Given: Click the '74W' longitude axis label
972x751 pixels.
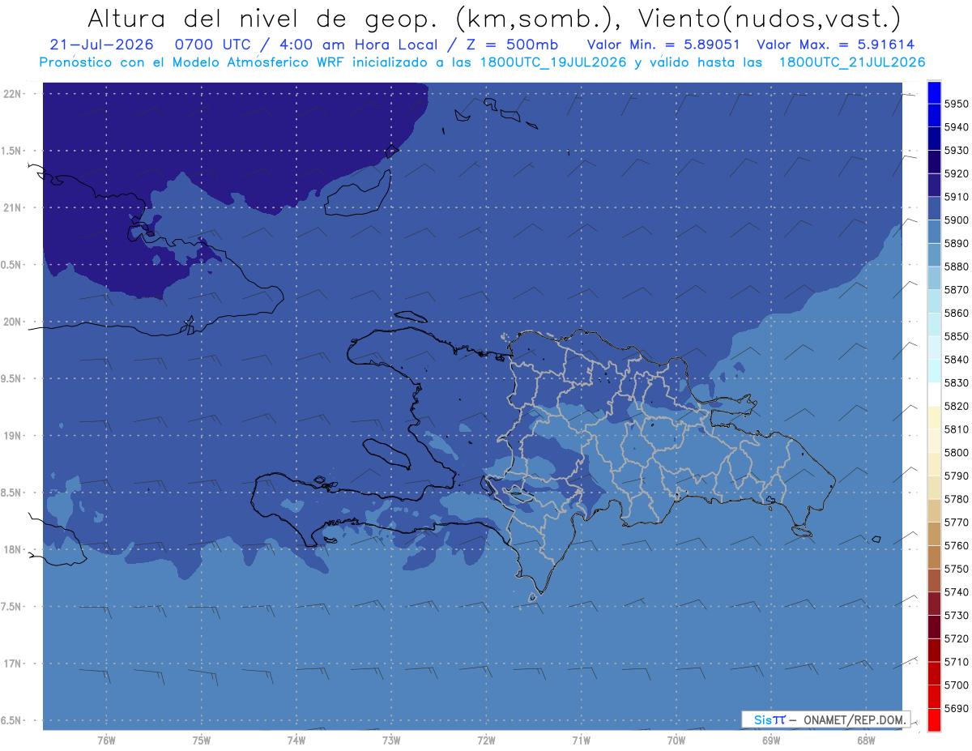Looking at the screenshot, I should 296,741.
